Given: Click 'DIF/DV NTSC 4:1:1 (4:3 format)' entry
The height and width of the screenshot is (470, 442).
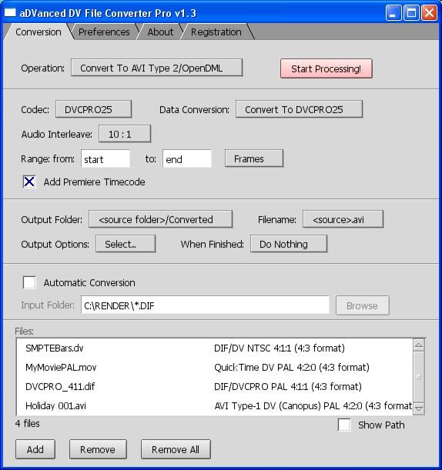Looking at the screenshot, I should point(280,348).
